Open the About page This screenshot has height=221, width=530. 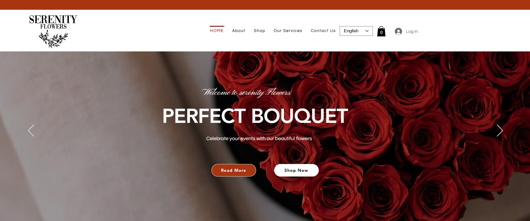pos(239,31)
